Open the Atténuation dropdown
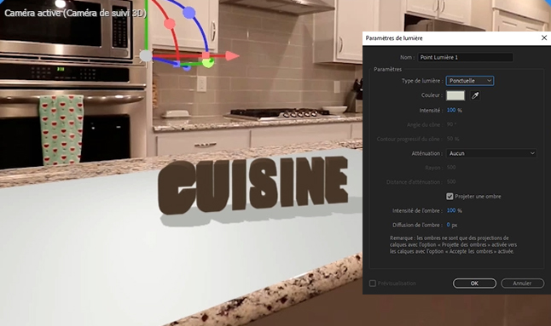This screenshot has width=551, height=326. 491,153
